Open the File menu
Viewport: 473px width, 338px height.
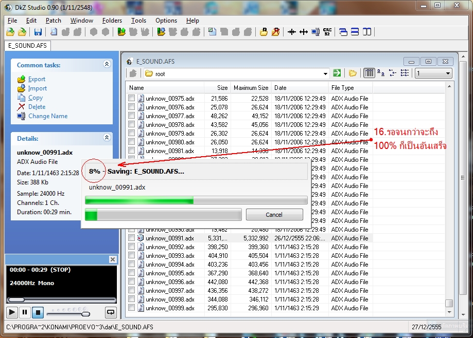[12, 21]
